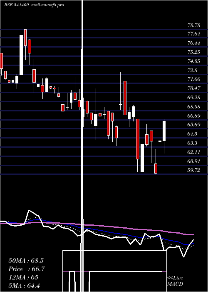Screen dimensions: 208x292
Task: Click the 74.05 price axis label
Action: coord(194,61)
